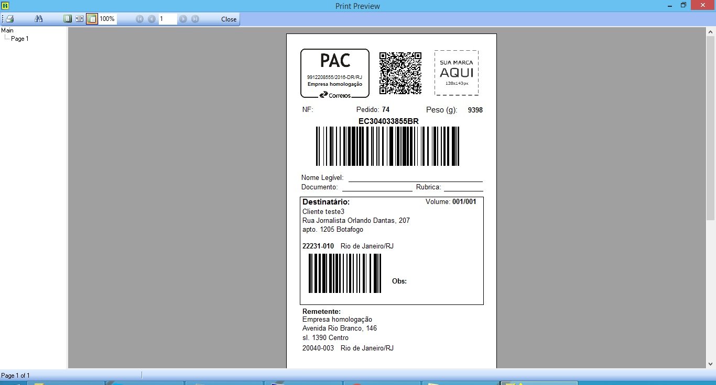The height and width of the screenshot is (385, 716).
Task: Click the PAC Correios logo box
Action: (x=335, y=73)
